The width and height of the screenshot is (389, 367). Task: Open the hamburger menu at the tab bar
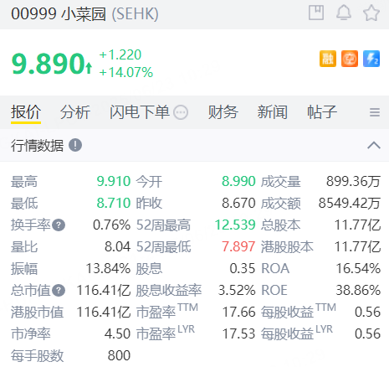[x=375, y=112]
